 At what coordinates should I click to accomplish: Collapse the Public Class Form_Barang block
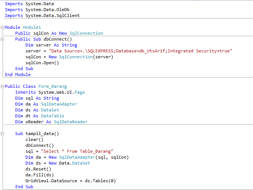(2, 87)
